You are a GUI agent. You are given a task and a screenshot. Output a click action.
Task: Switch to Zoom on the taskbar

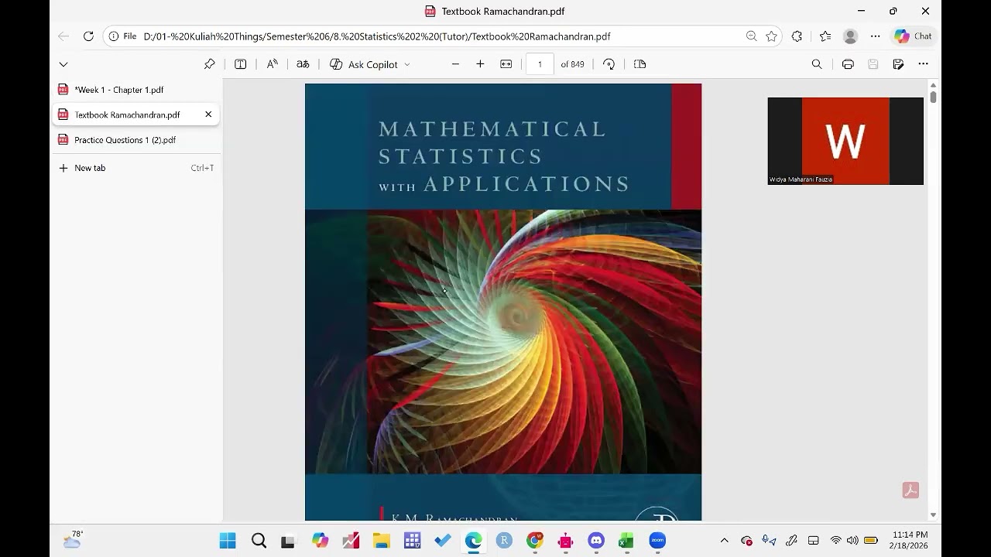[x=657, y=541]
